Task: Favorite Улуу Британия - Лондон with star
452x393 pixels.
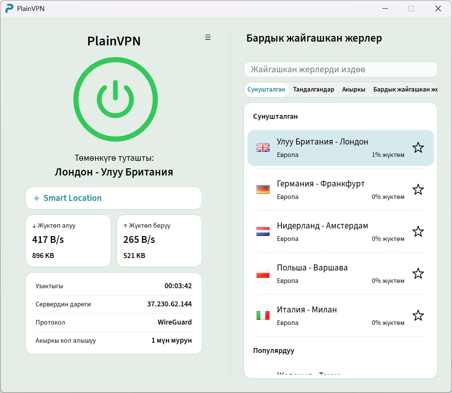Action: click(418, 148)
